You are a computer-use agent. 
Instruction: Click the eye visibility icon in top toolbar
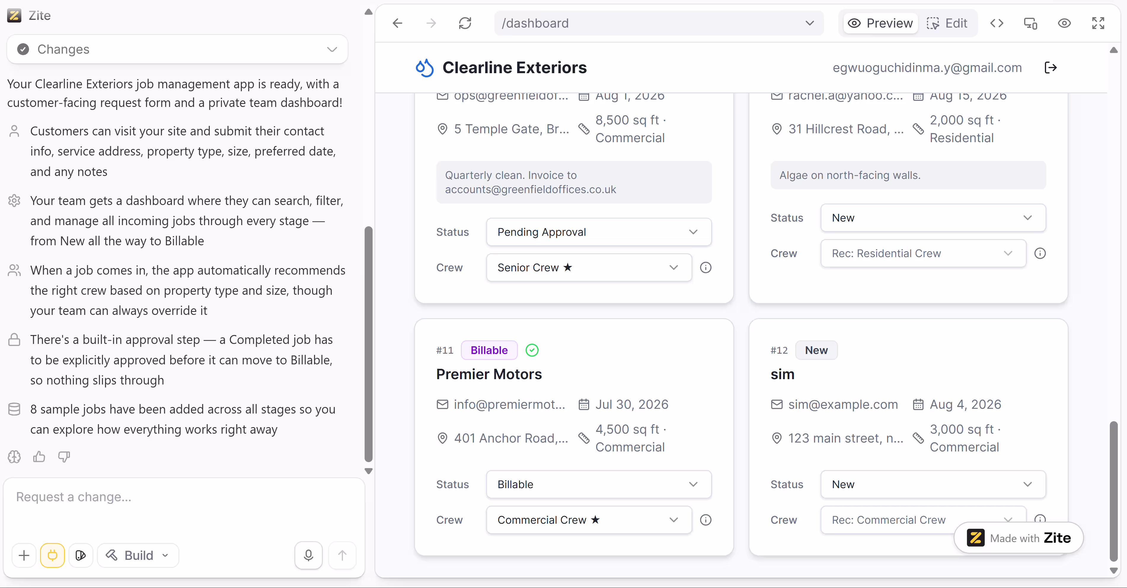[x=1064, y=23]
